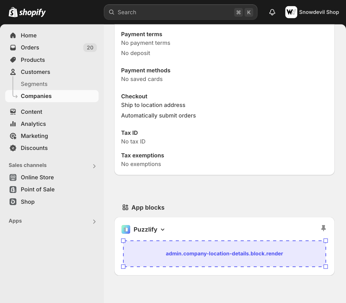
Task: Pin the Puzzlify app block
Action: [x=323, y=228]
